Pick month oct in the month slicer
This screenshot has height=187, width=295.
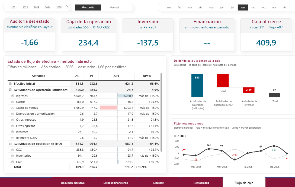(x=264, y=8)
